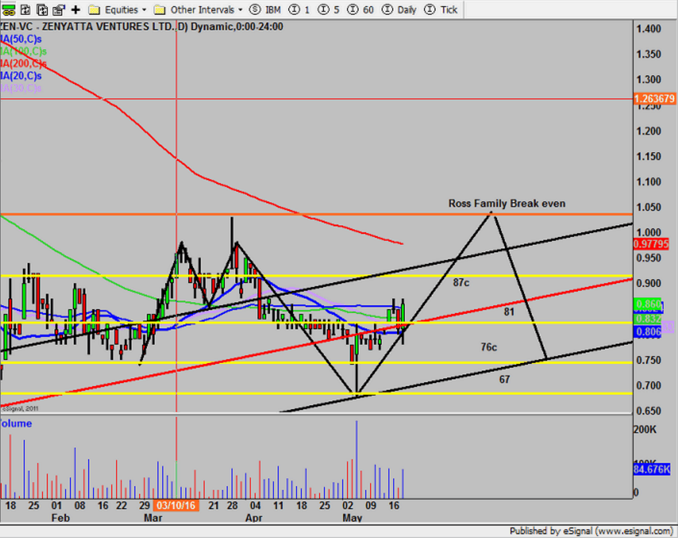Image resolution: width=678 pixels, height=538 pixels.
Task: Click the green link chain icon
Action: pos(8,10)
